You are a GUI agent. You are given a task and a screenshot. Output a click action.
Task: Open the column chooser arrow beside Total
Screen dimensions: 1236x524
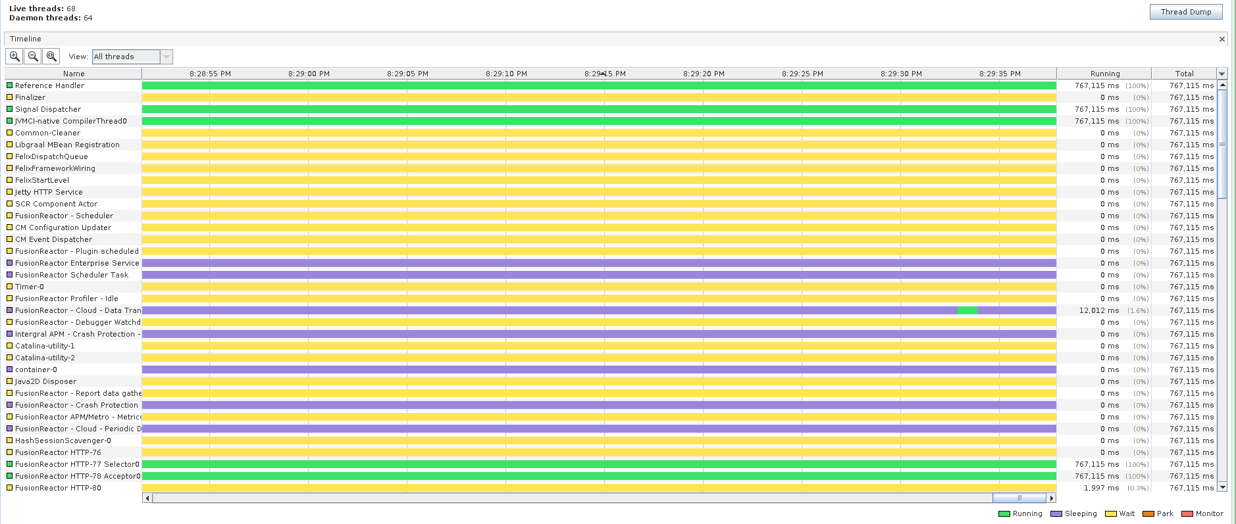(x=1222, y=74)
